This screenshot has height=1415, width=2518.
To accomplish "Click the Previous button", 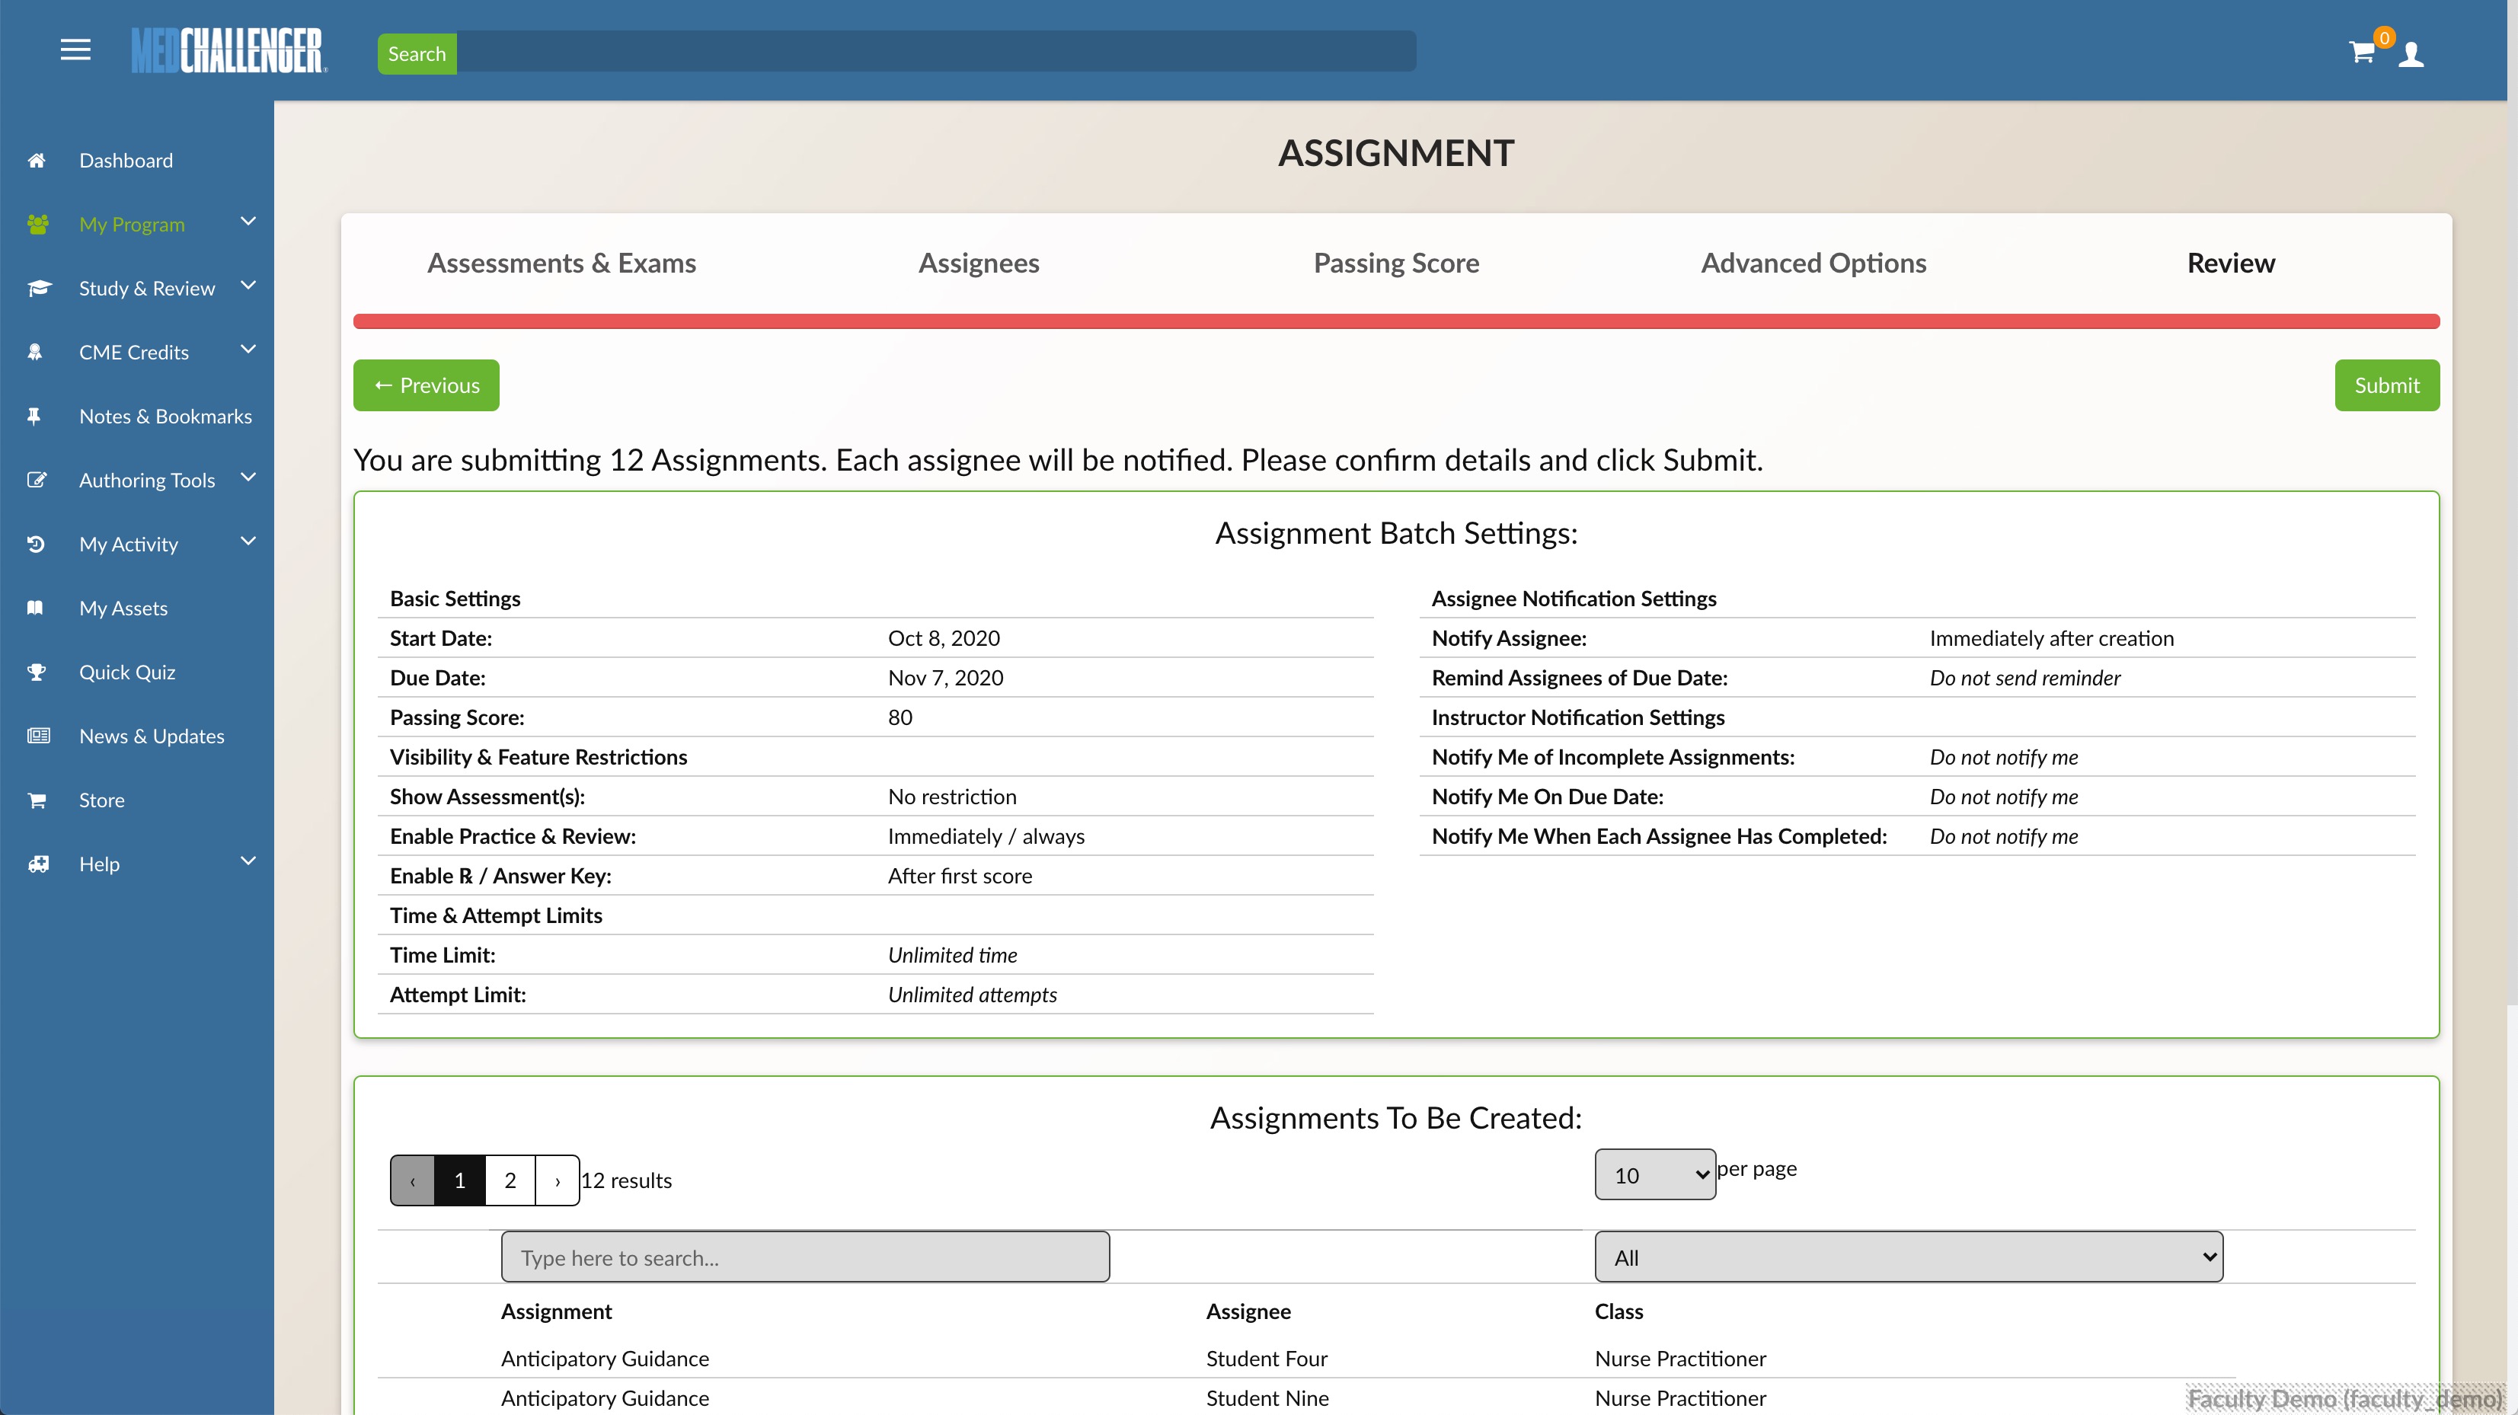I will coord(427,385).
